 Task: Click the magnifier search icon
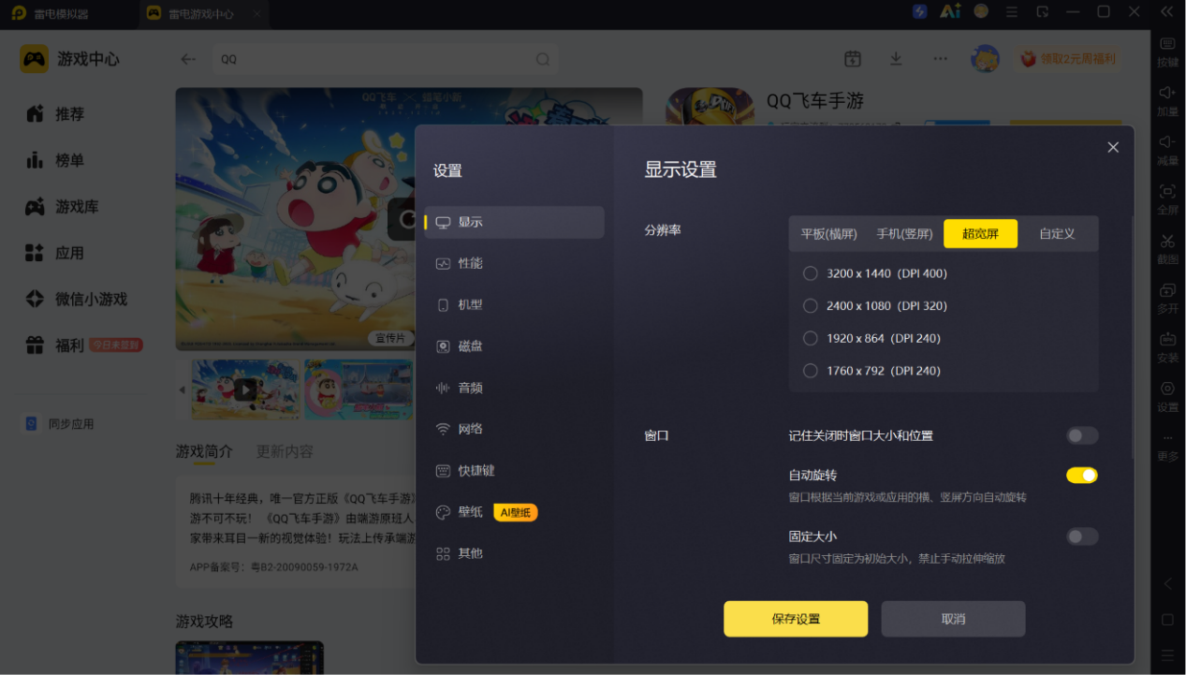tap(542, 59)
